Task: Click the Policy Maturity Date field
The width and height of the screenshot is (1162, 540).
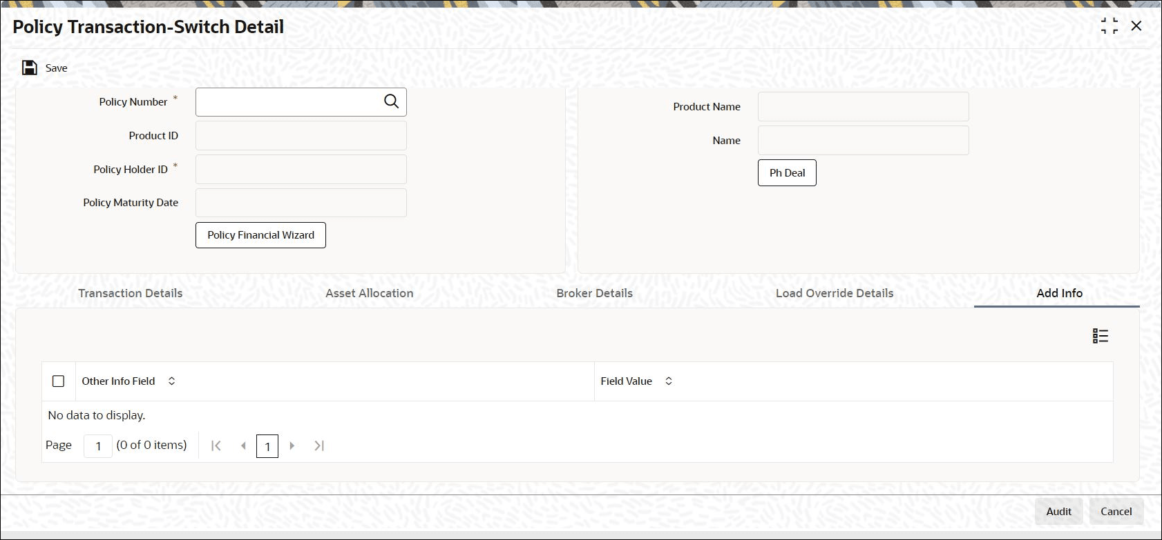Action: (x=301, y=203)
